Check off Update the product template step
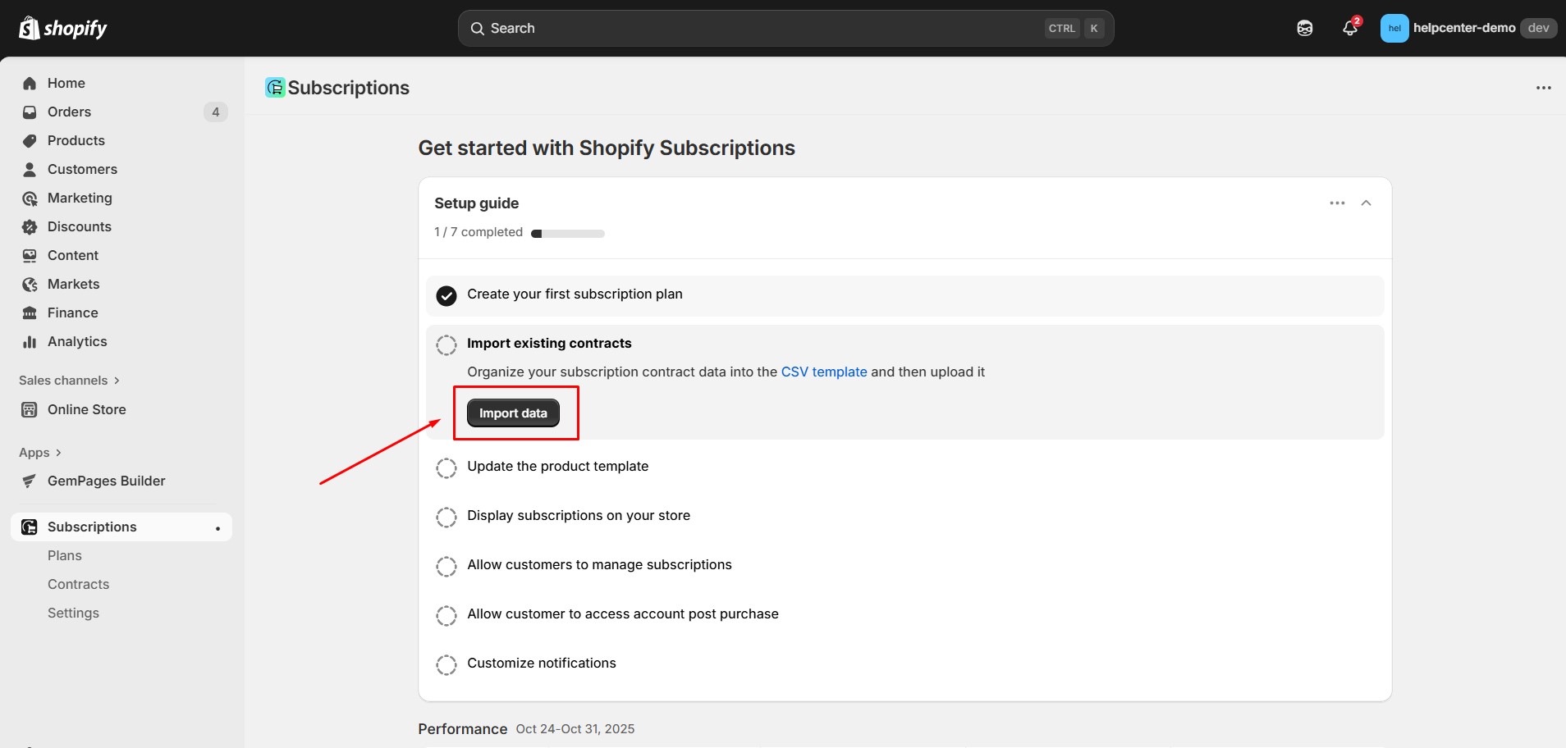This screenshot has width=1566, height=748. [446, 467]
